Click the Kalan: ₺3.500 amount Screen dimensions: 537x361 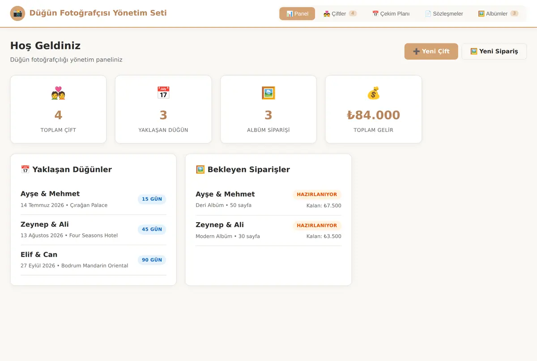click(x=324, y=236)
